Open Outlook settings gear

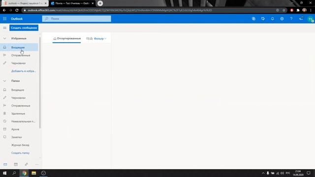(x=282, y=19)
